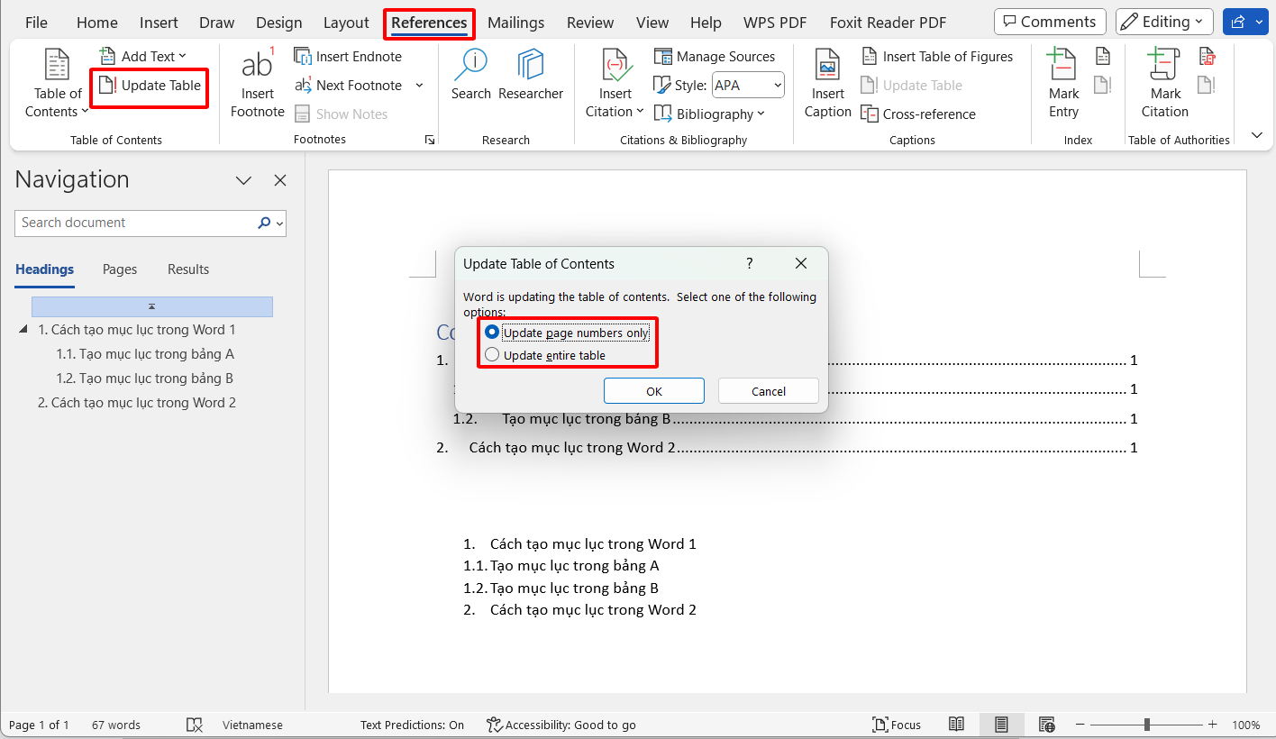The image size is (1276, 739).
Task: Select Insert Caption
Action: click(826, 84)
